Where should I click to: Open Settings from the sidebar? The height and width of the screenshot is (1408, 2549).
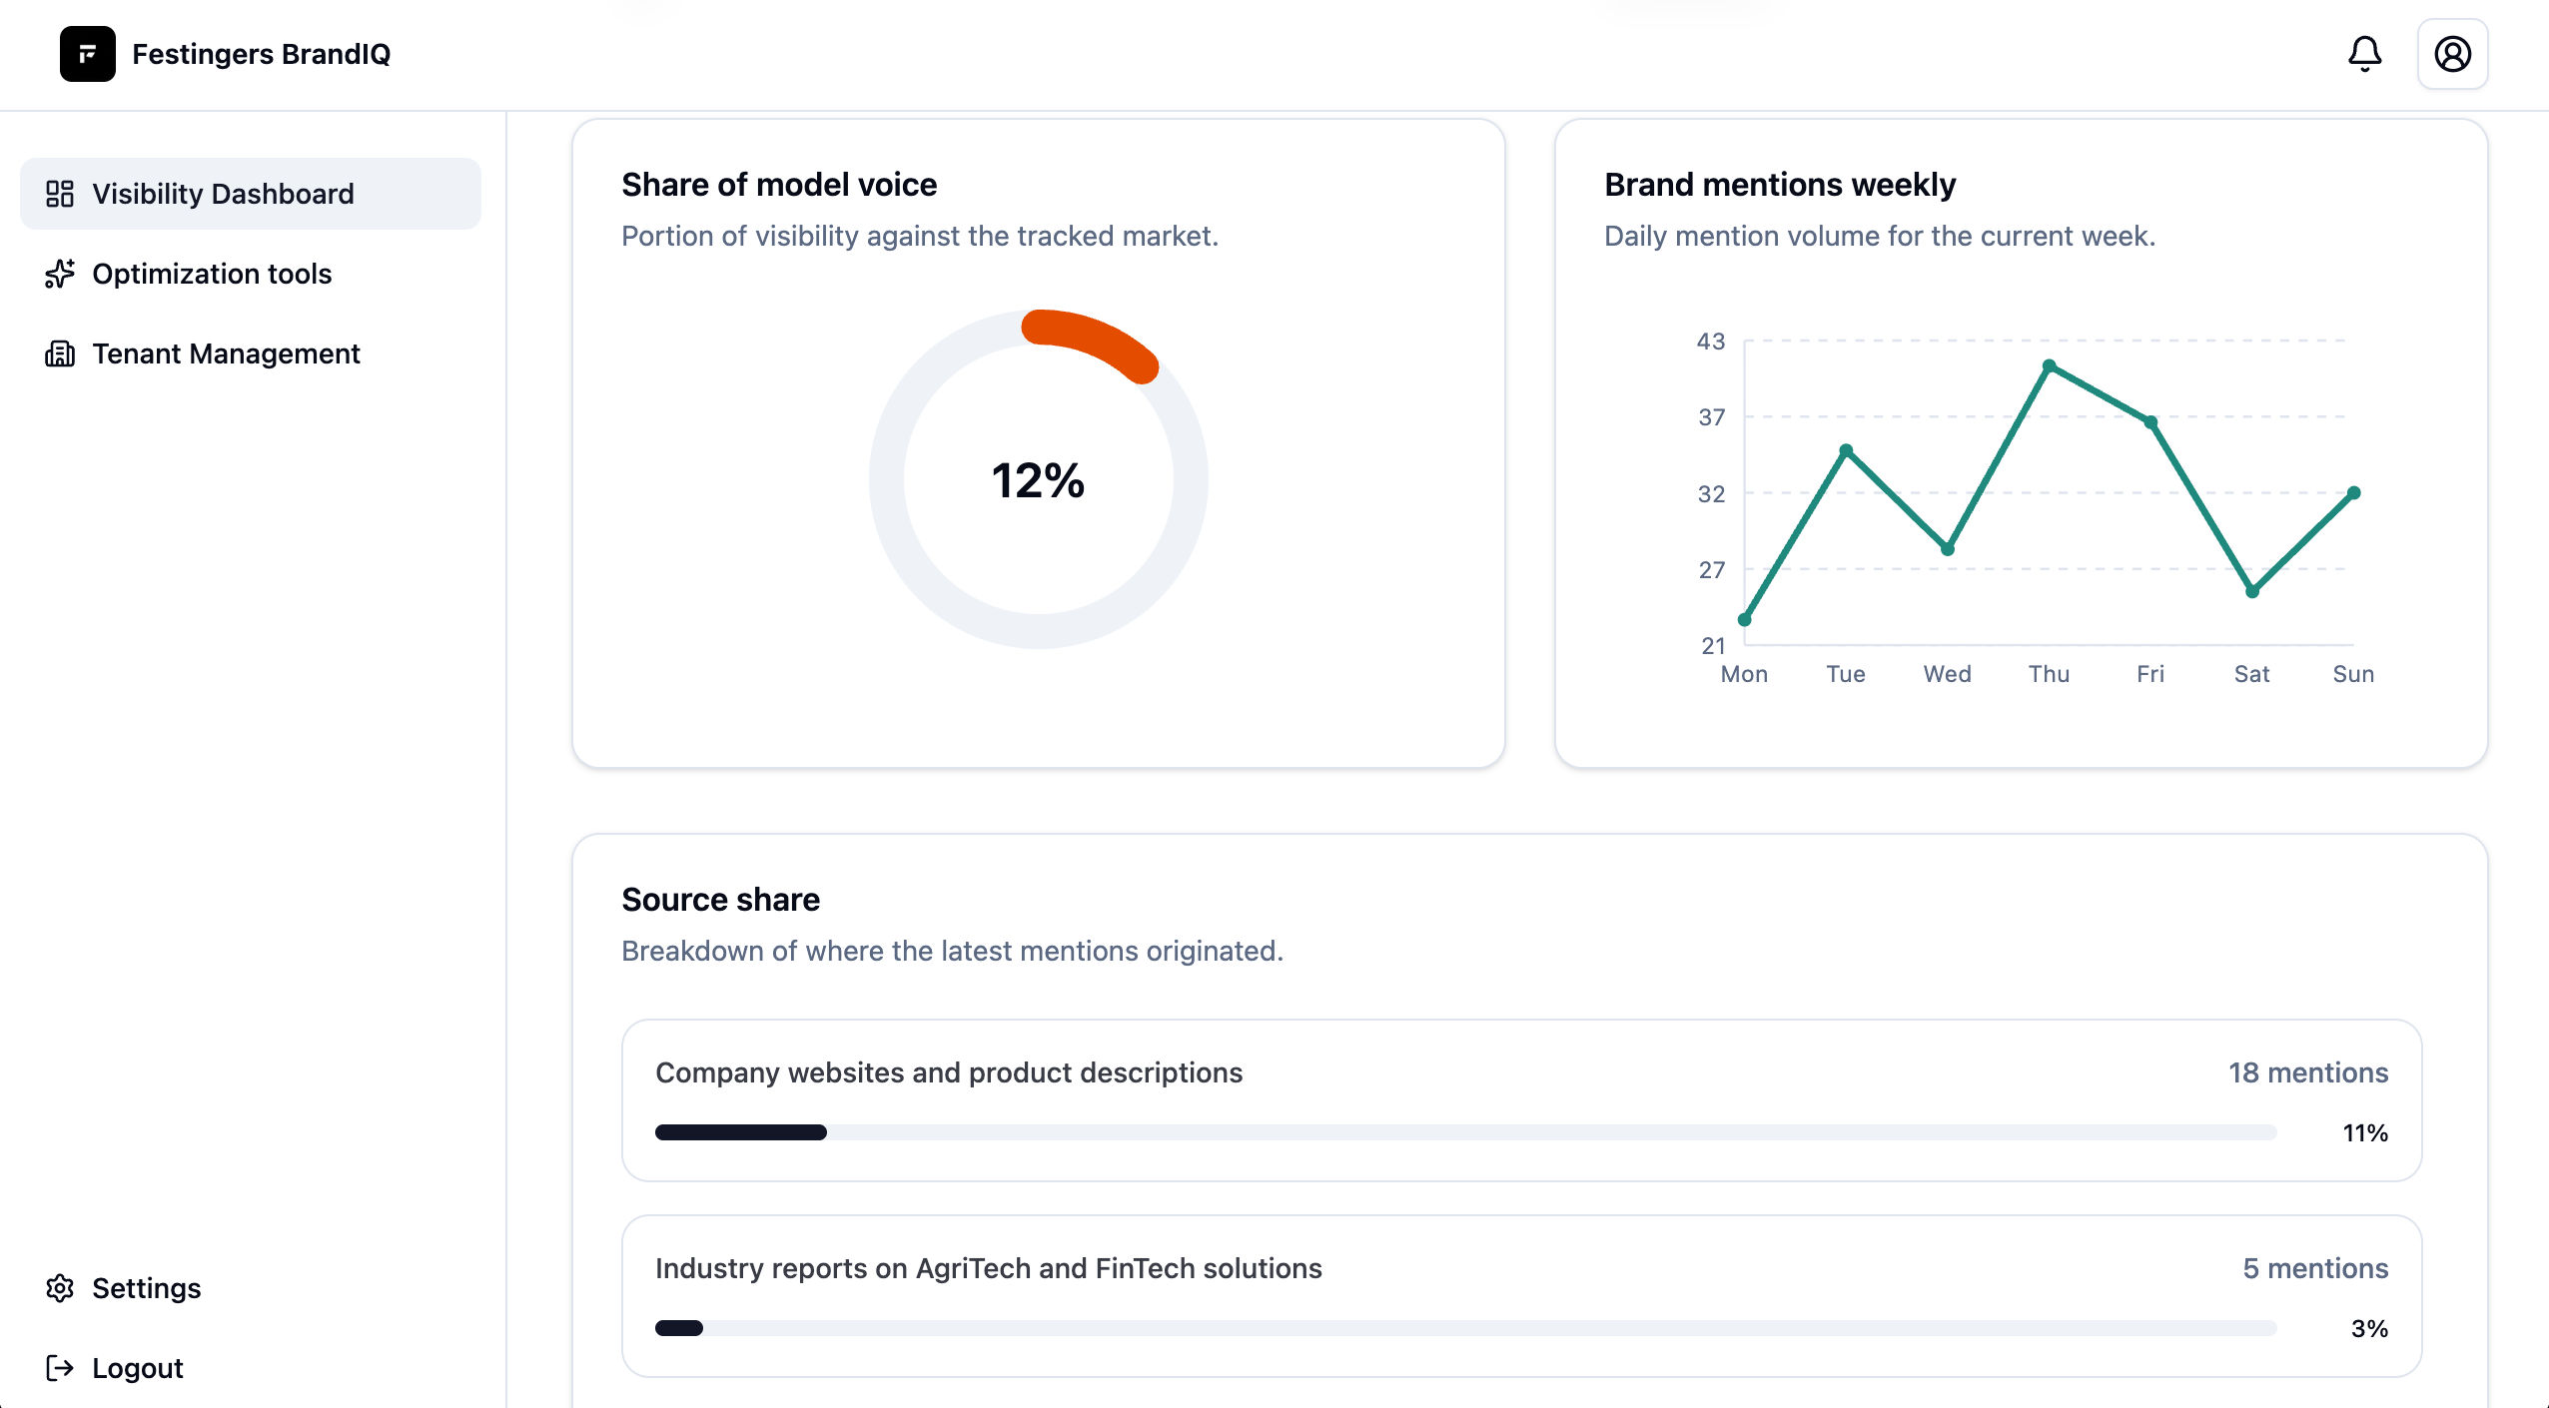(147, 1288)
